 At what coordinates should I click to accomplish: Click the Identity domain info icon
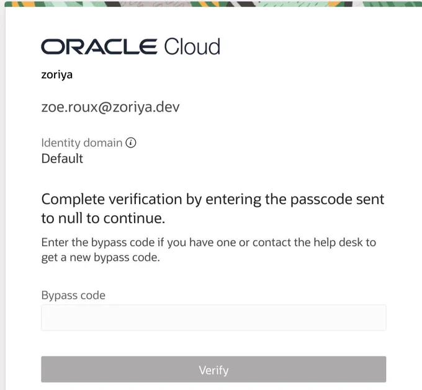(131, 143)
